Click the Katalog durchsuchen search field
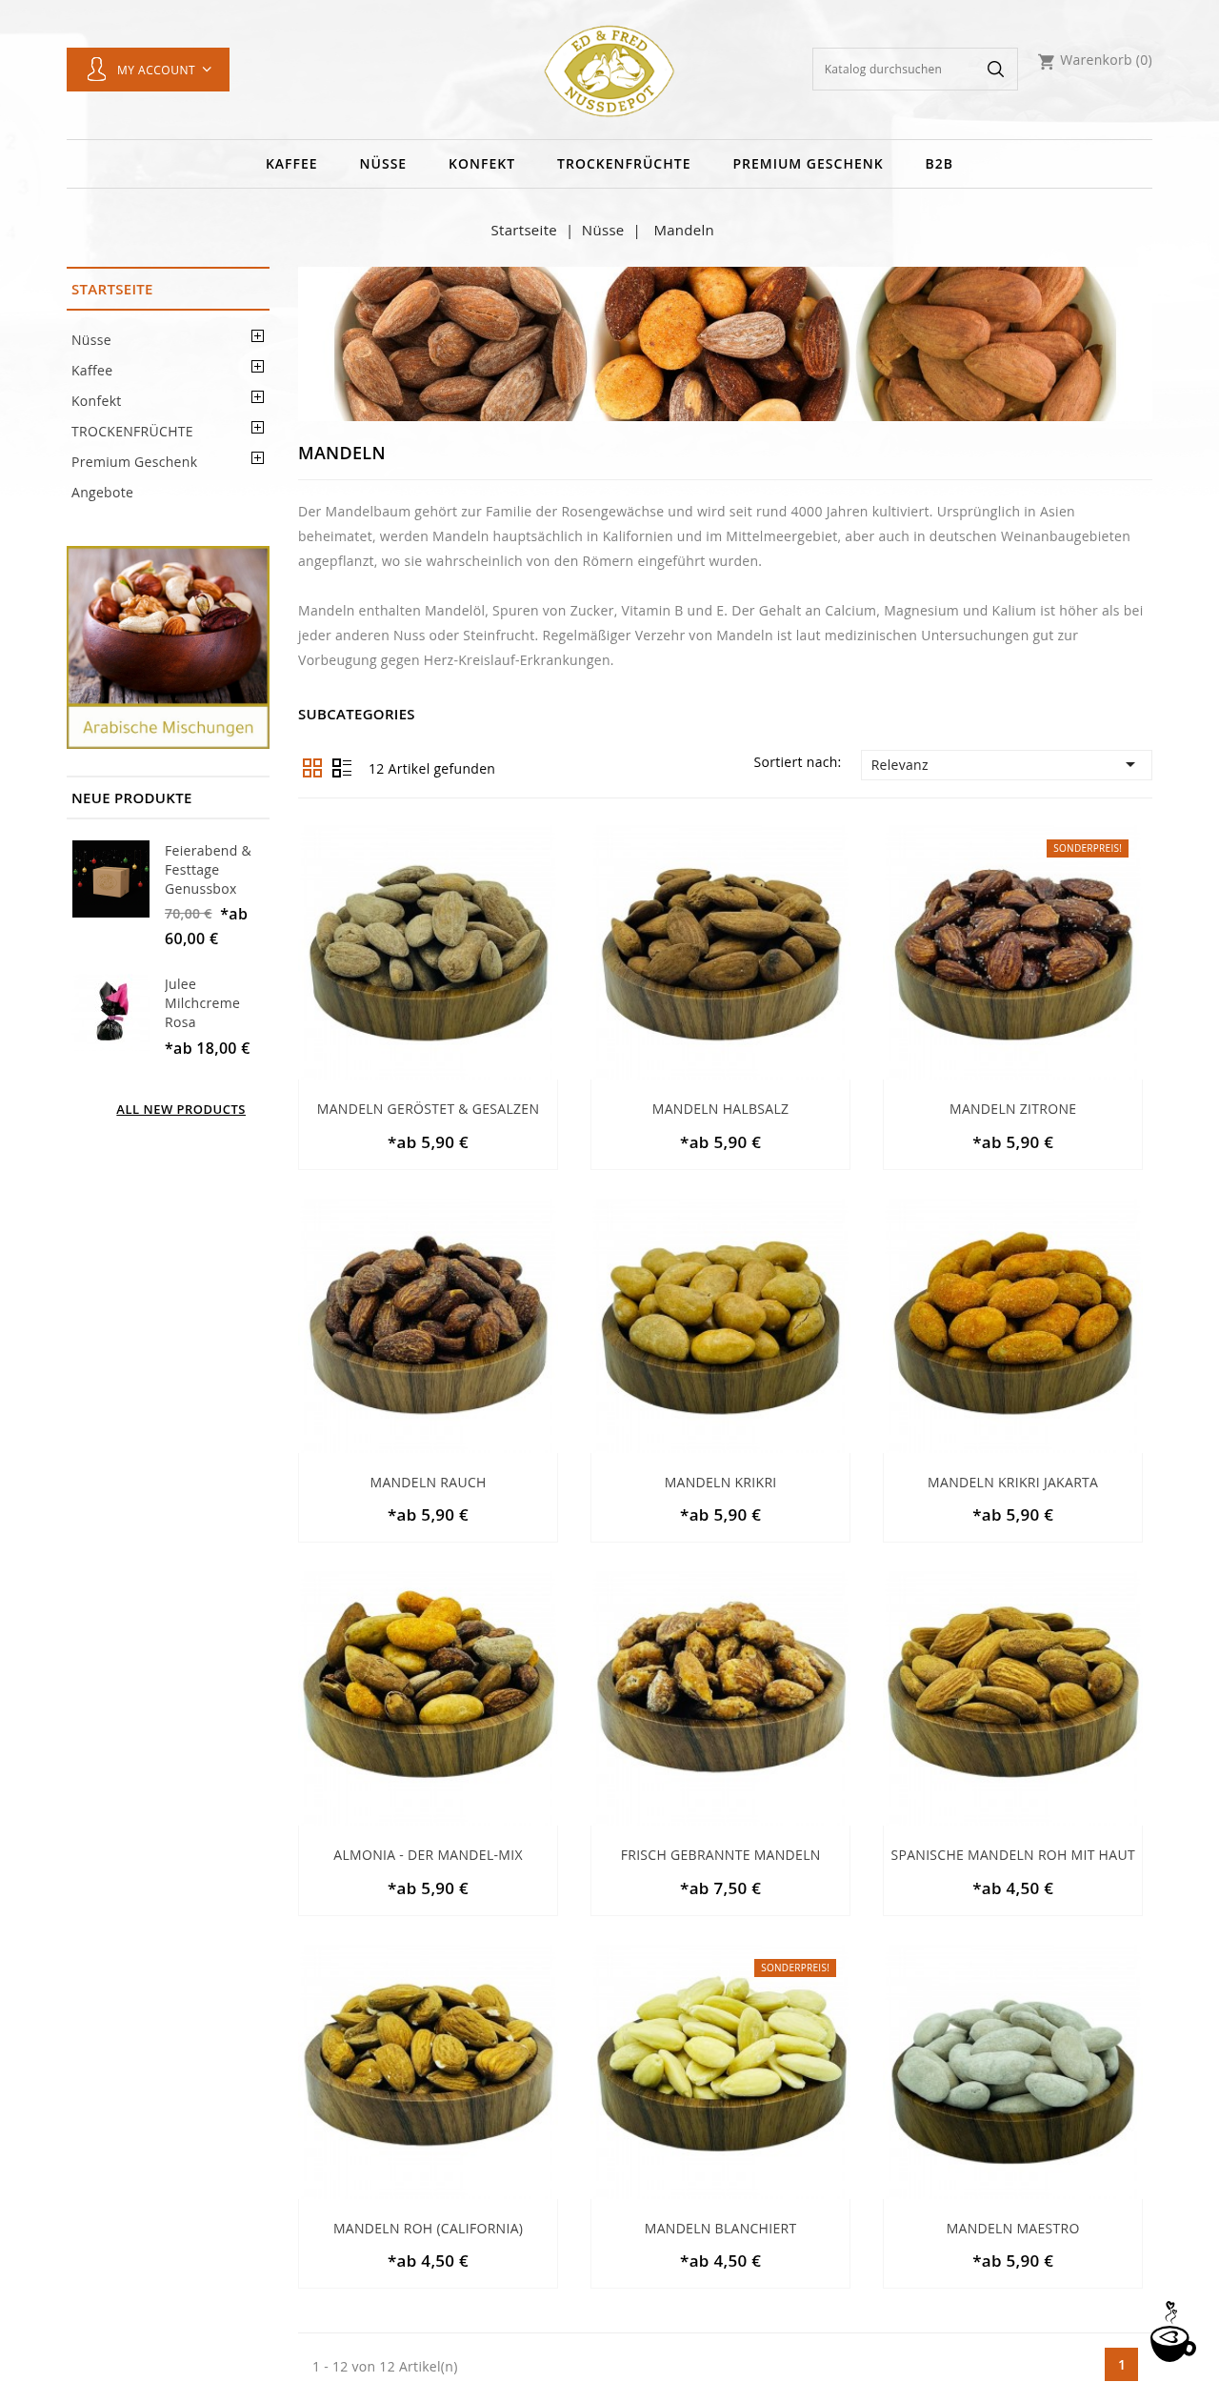1219x2382 pixels. click(x=895, y=70)
